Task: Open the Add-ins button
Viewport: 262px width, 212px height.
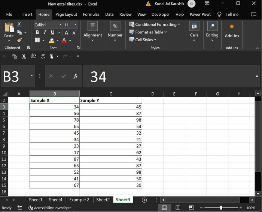Action: pyautogui.click(x=232, y=31)
